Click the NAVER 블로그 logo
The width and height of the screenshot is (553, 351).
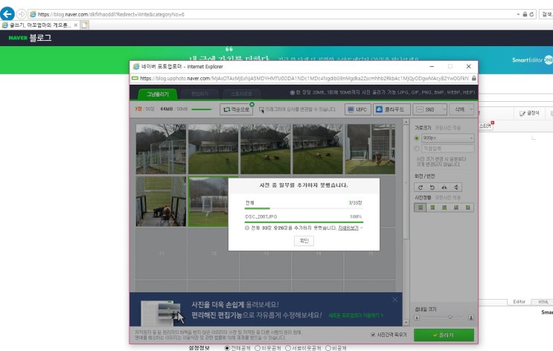(x=30, y=38)
